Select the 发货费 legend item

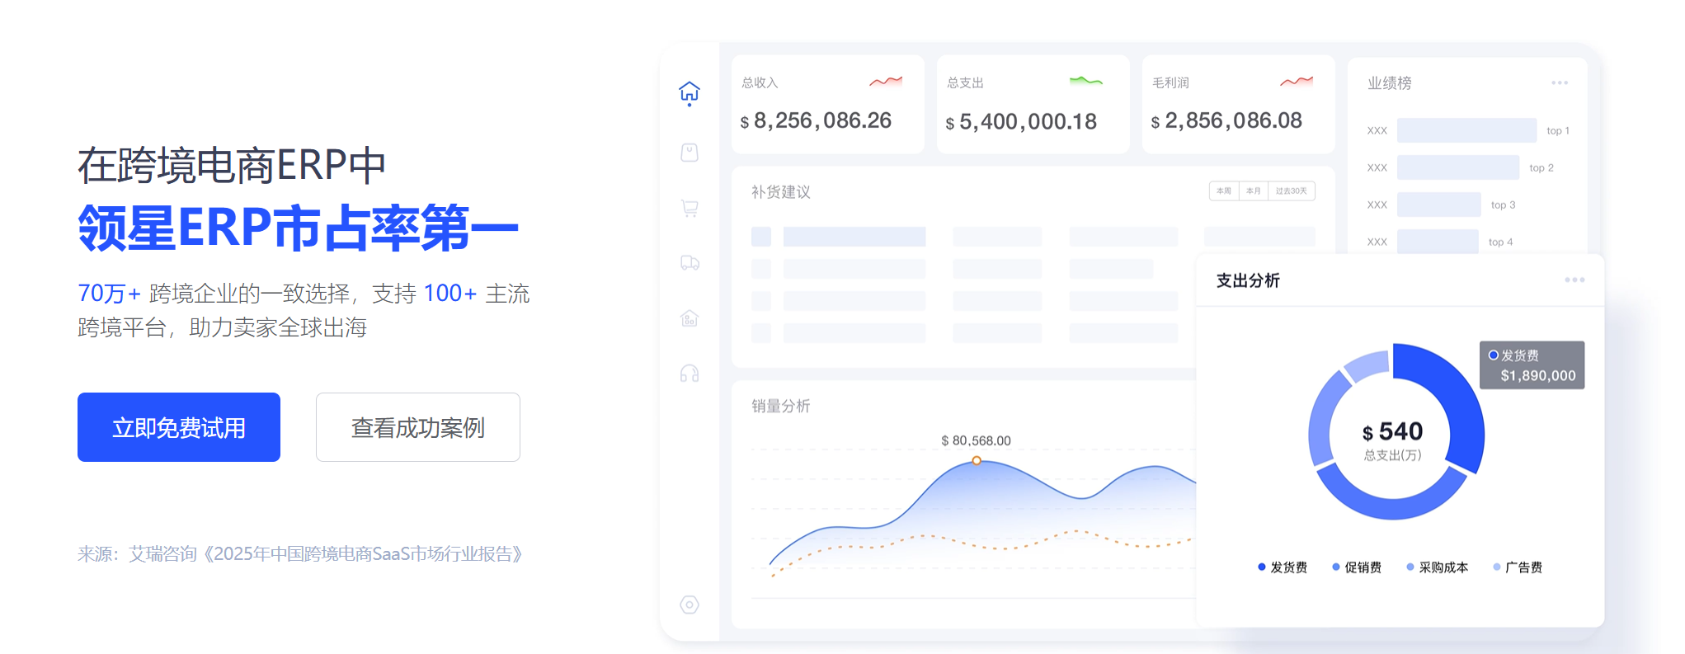[1283, 567]
